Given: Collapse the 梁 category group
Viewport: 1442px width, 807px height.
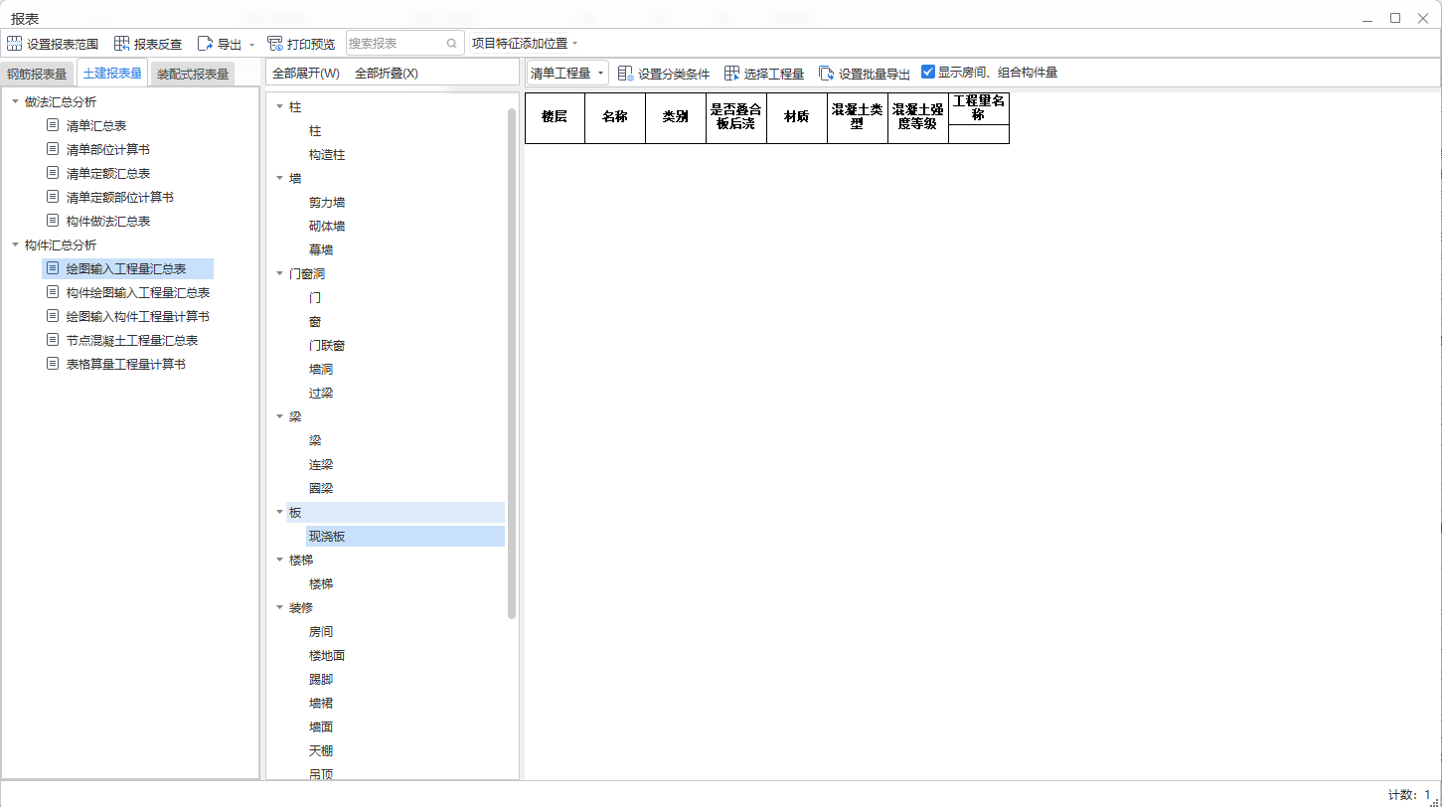Looking at the screenshot, I should (x=279, y=416).
